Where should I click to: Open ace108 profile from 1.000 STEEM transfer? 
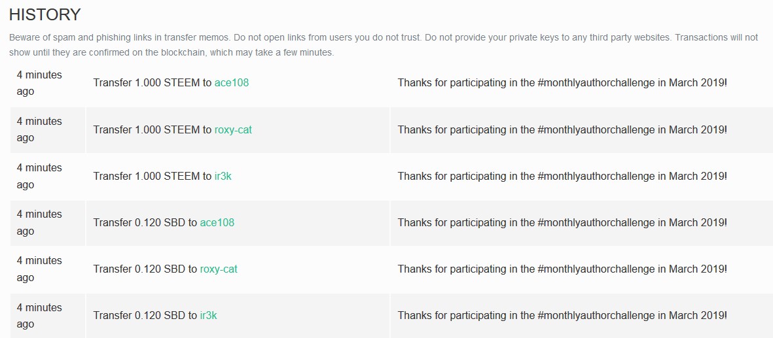click(x=231, y=83)
